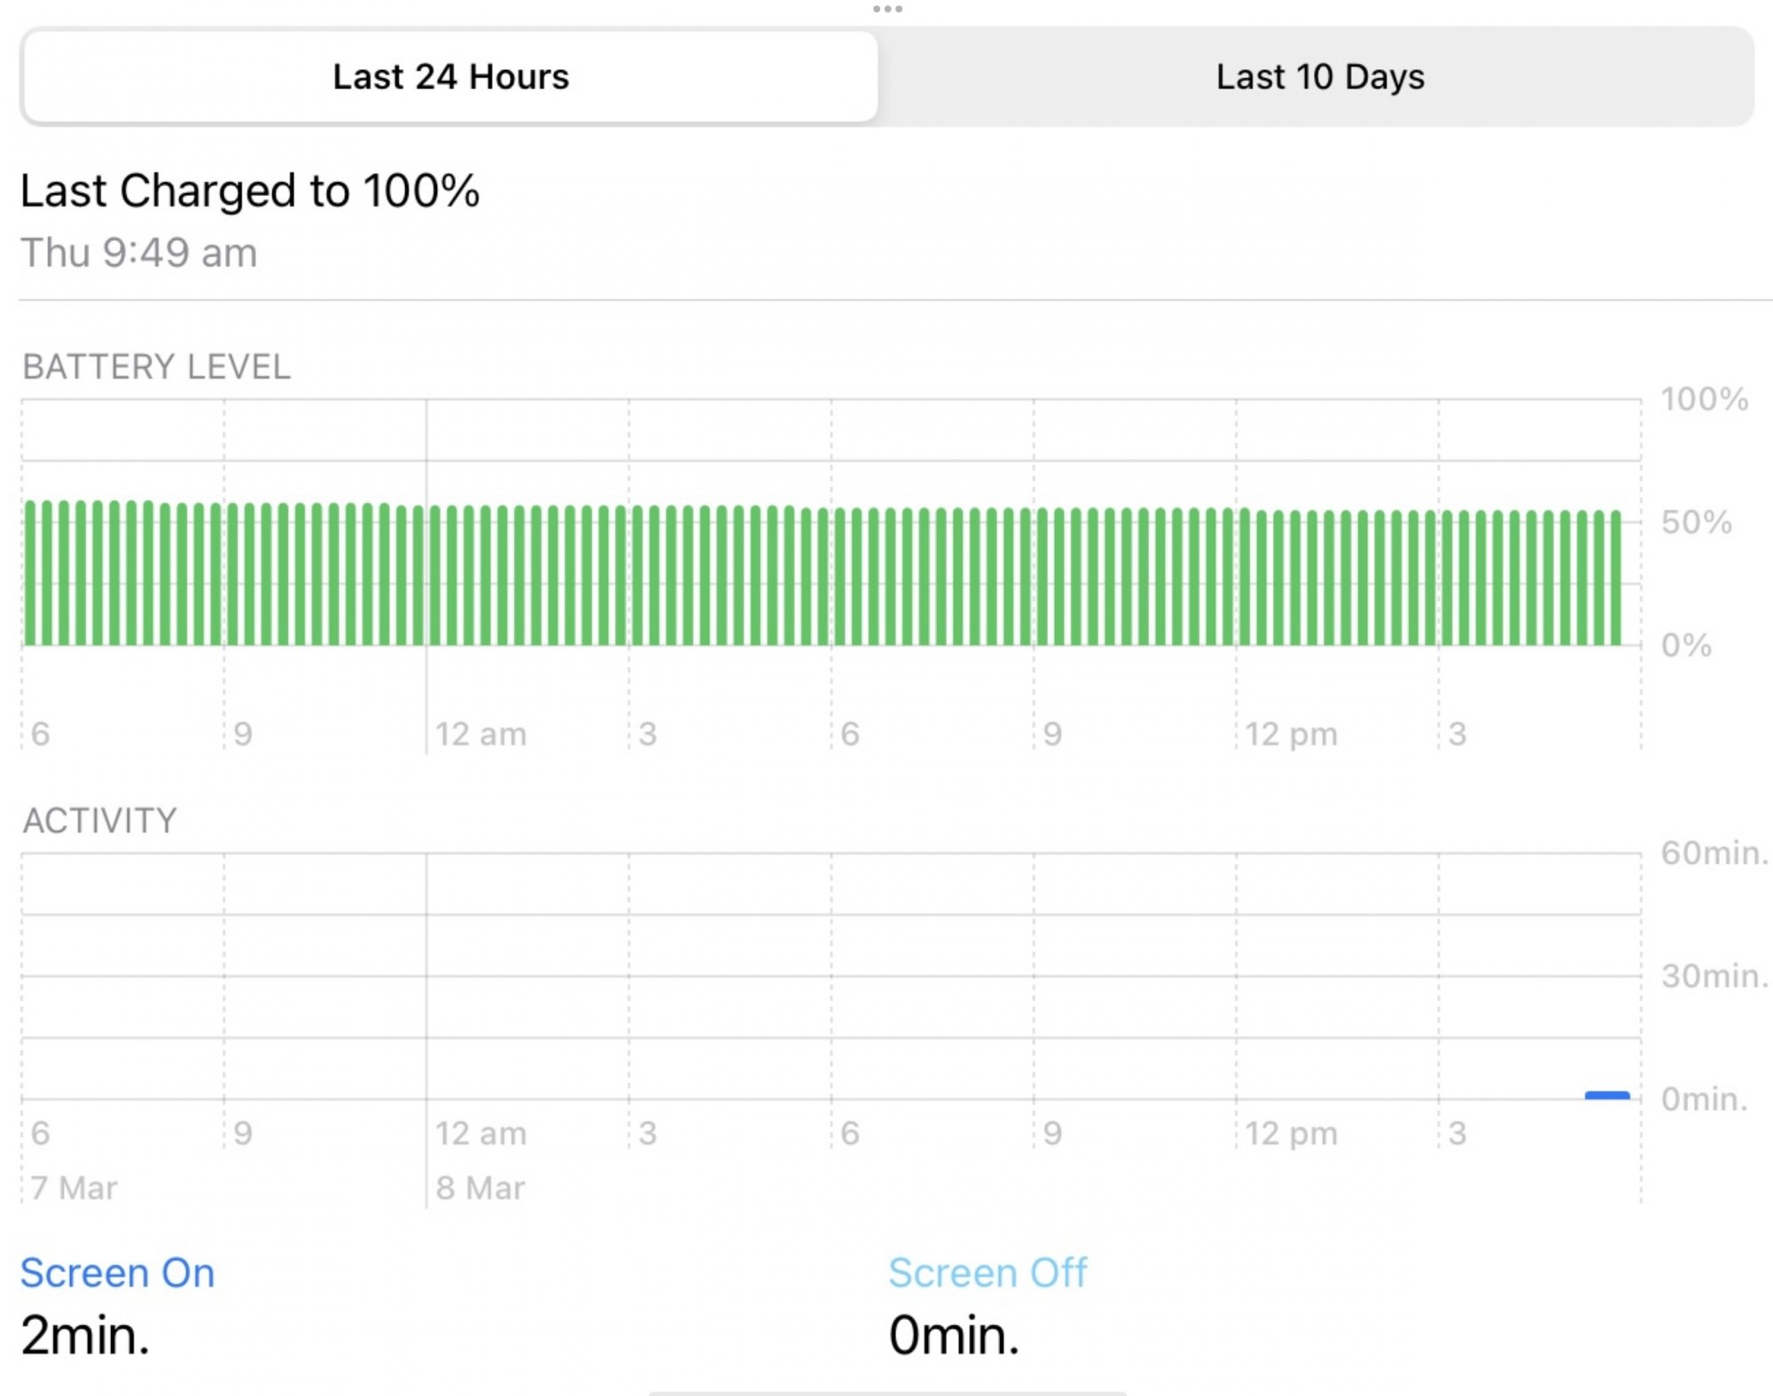1773x1396 pixels.
Task: Switch to Last 10 Days tab
Action: pos(1319,77)
